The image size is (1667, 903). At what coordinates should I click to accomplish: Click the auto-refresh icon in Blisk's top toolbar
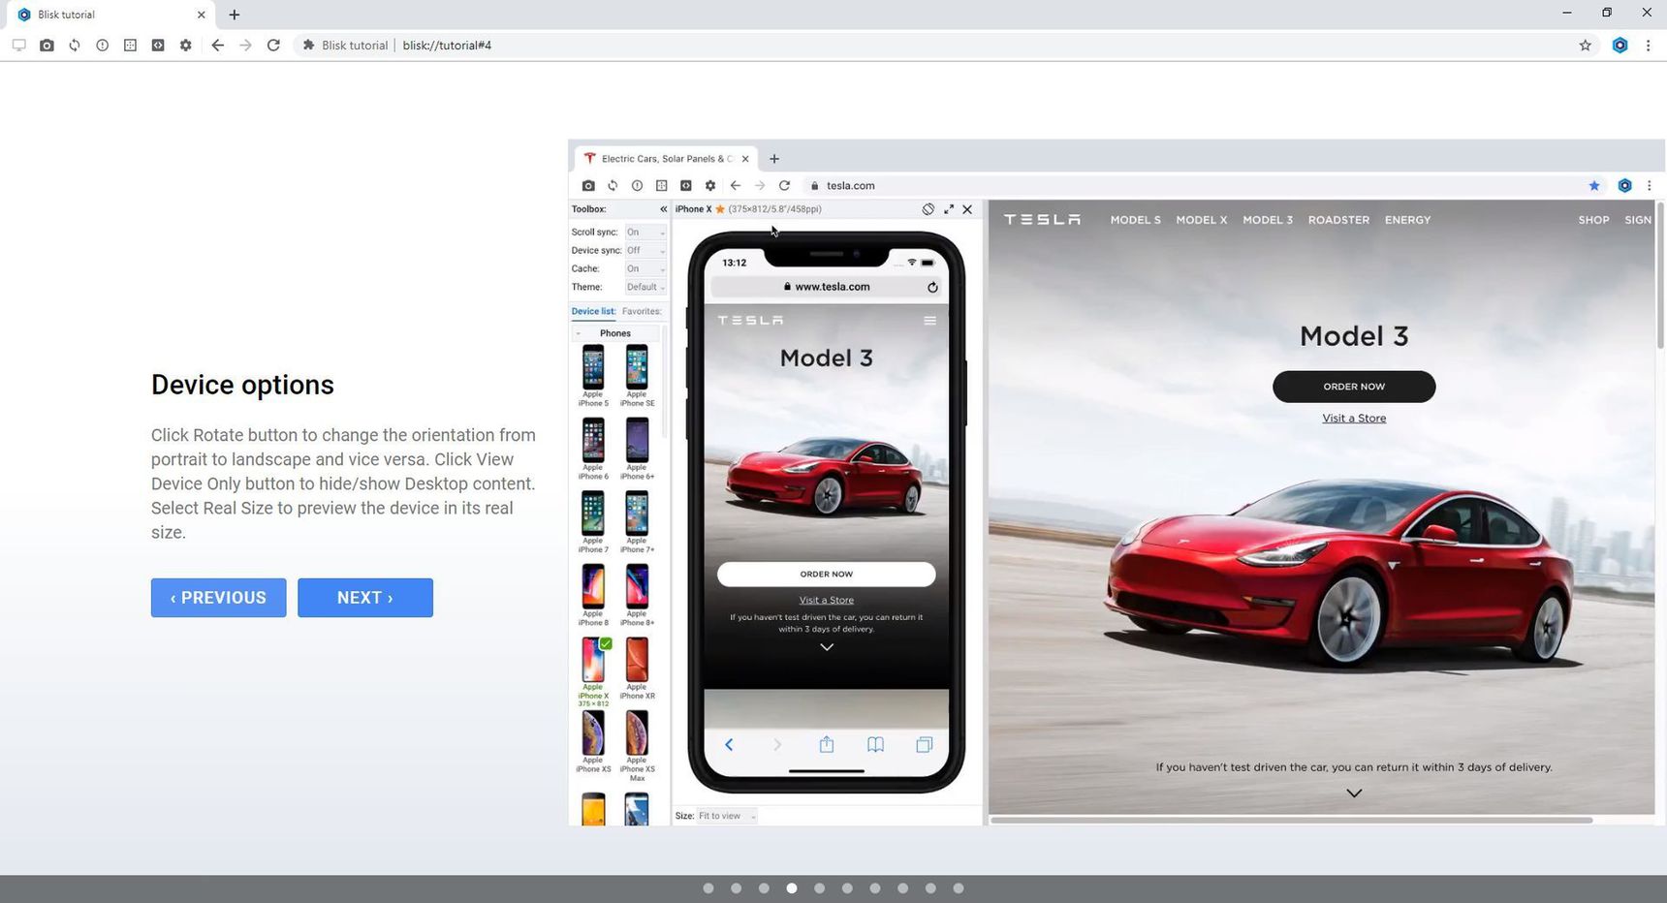tap(75, 46)
